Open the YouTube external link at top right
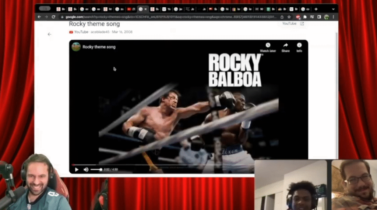377x210 pixels. 293,23
